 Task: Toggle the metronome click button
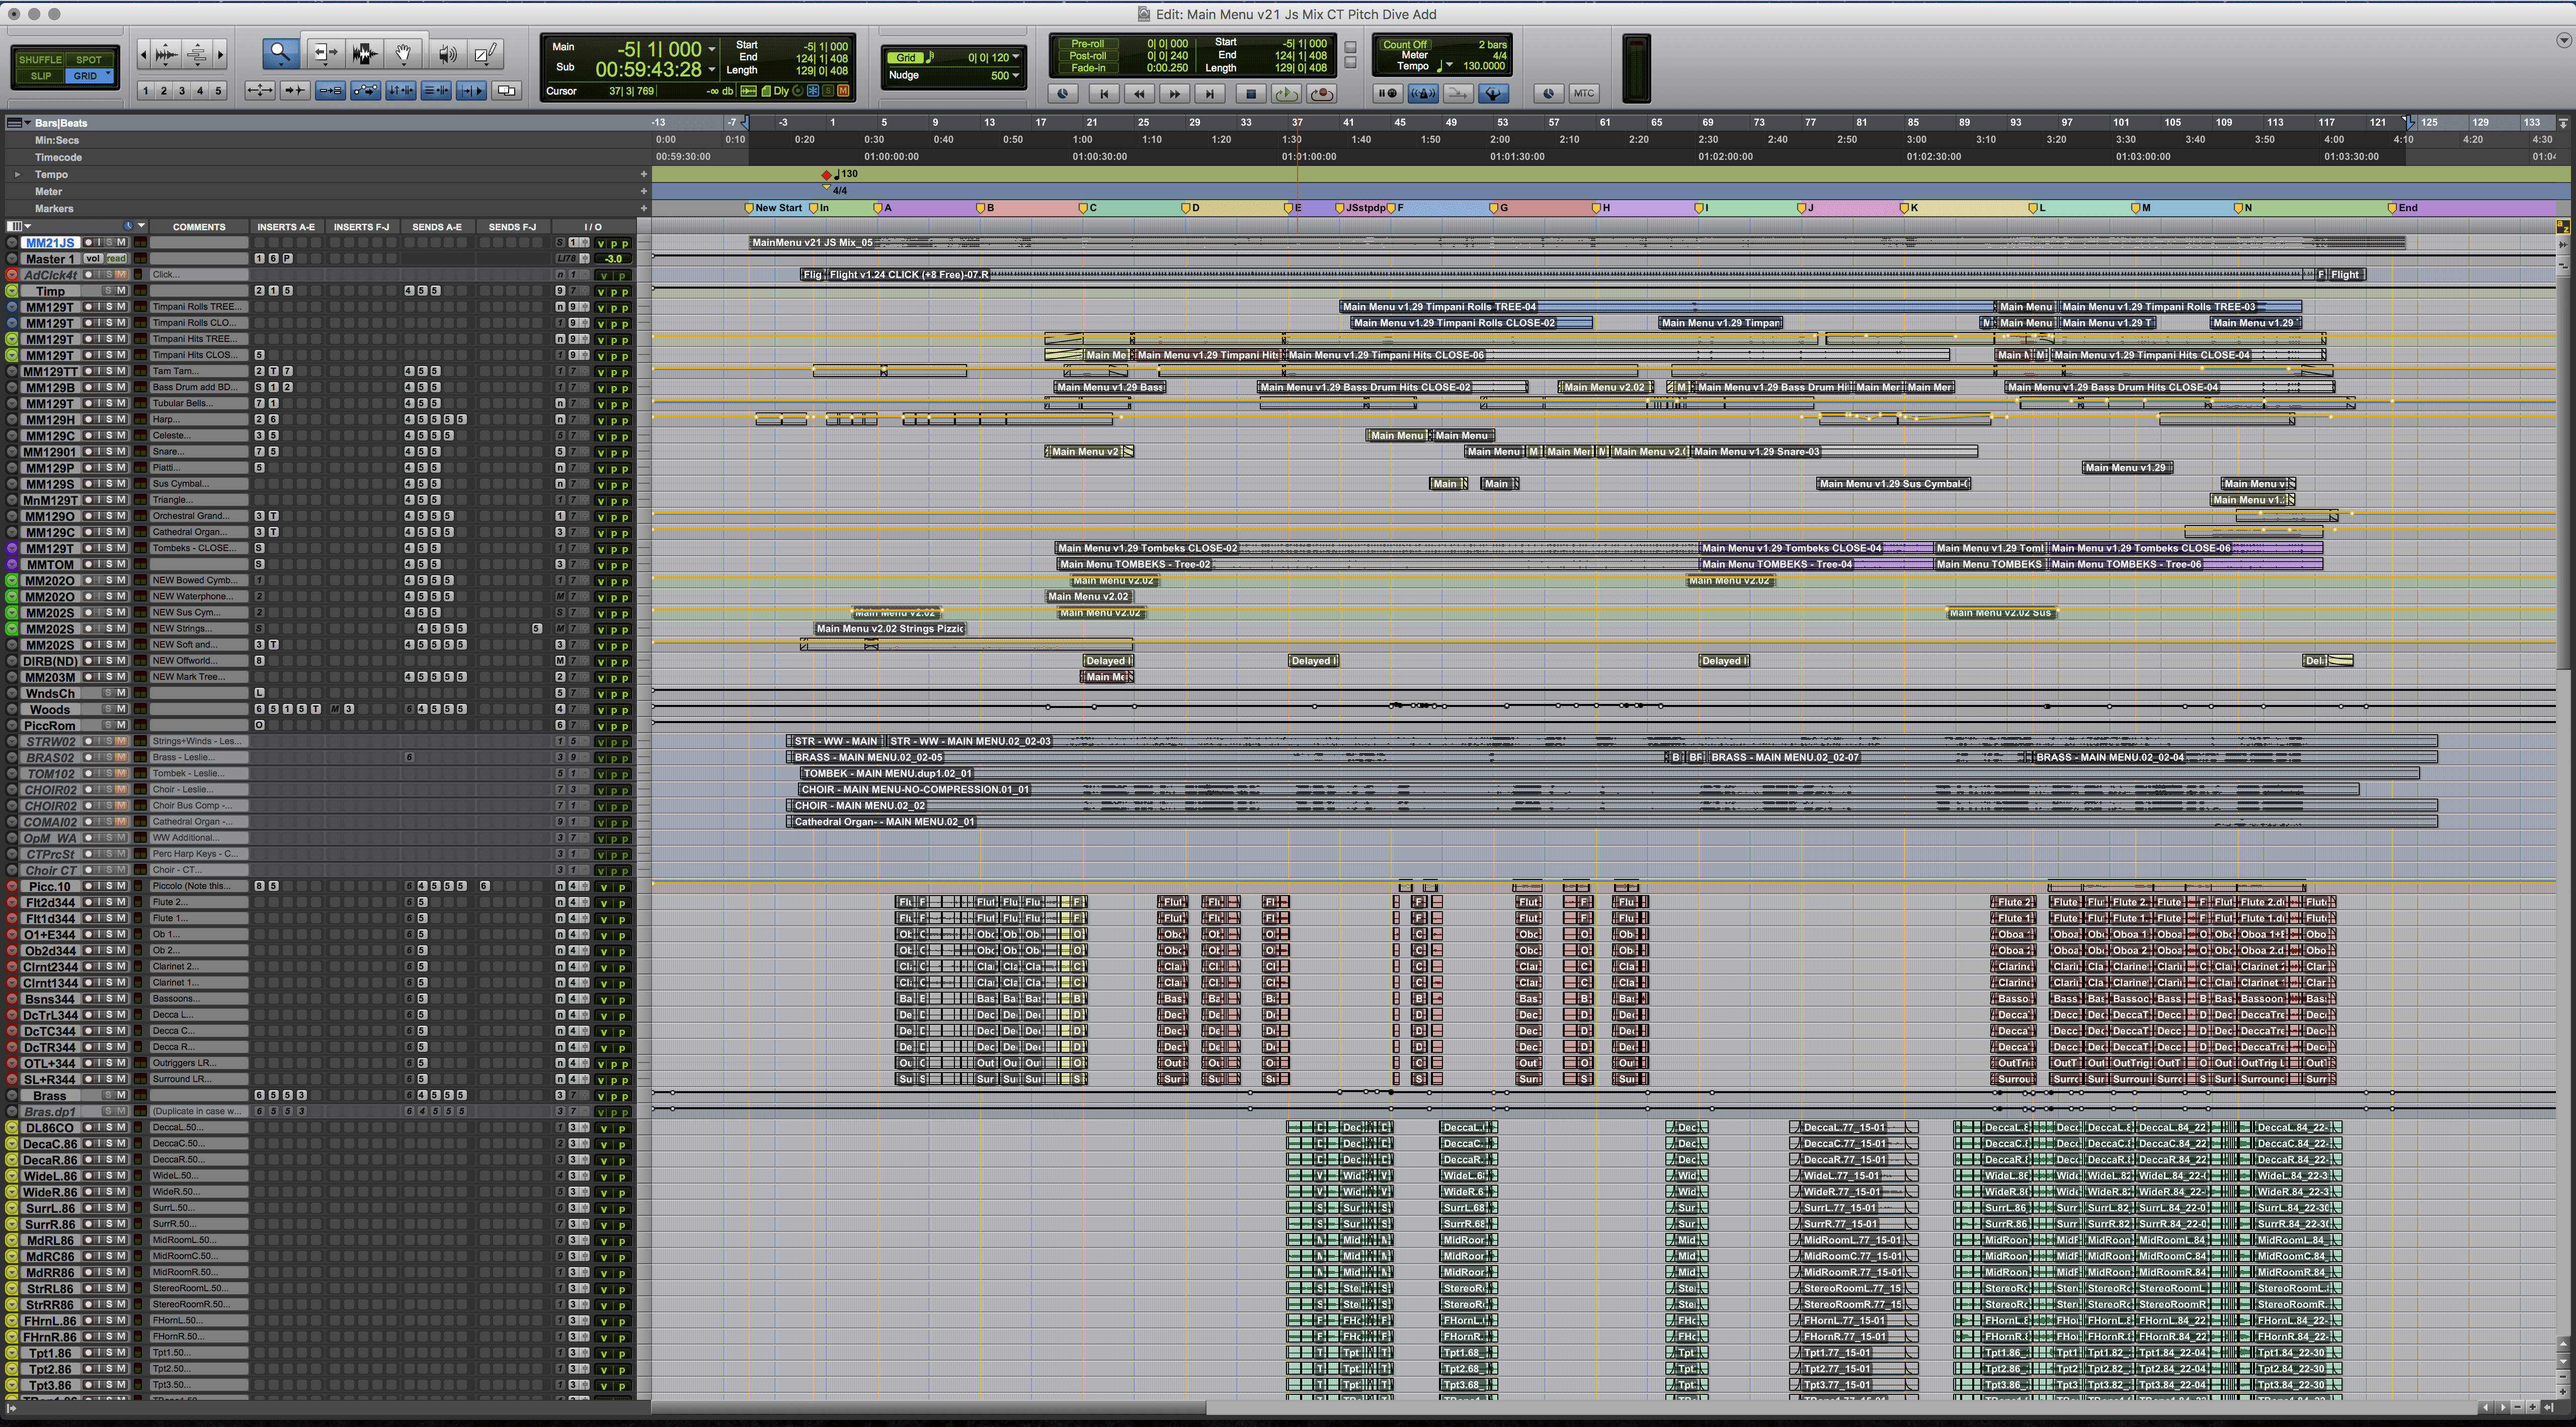pyautogui.click(x=1423, y=93)
